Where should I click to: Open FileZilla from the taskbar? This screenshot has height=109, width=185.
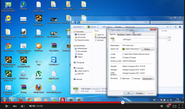(x=63, y=100)
